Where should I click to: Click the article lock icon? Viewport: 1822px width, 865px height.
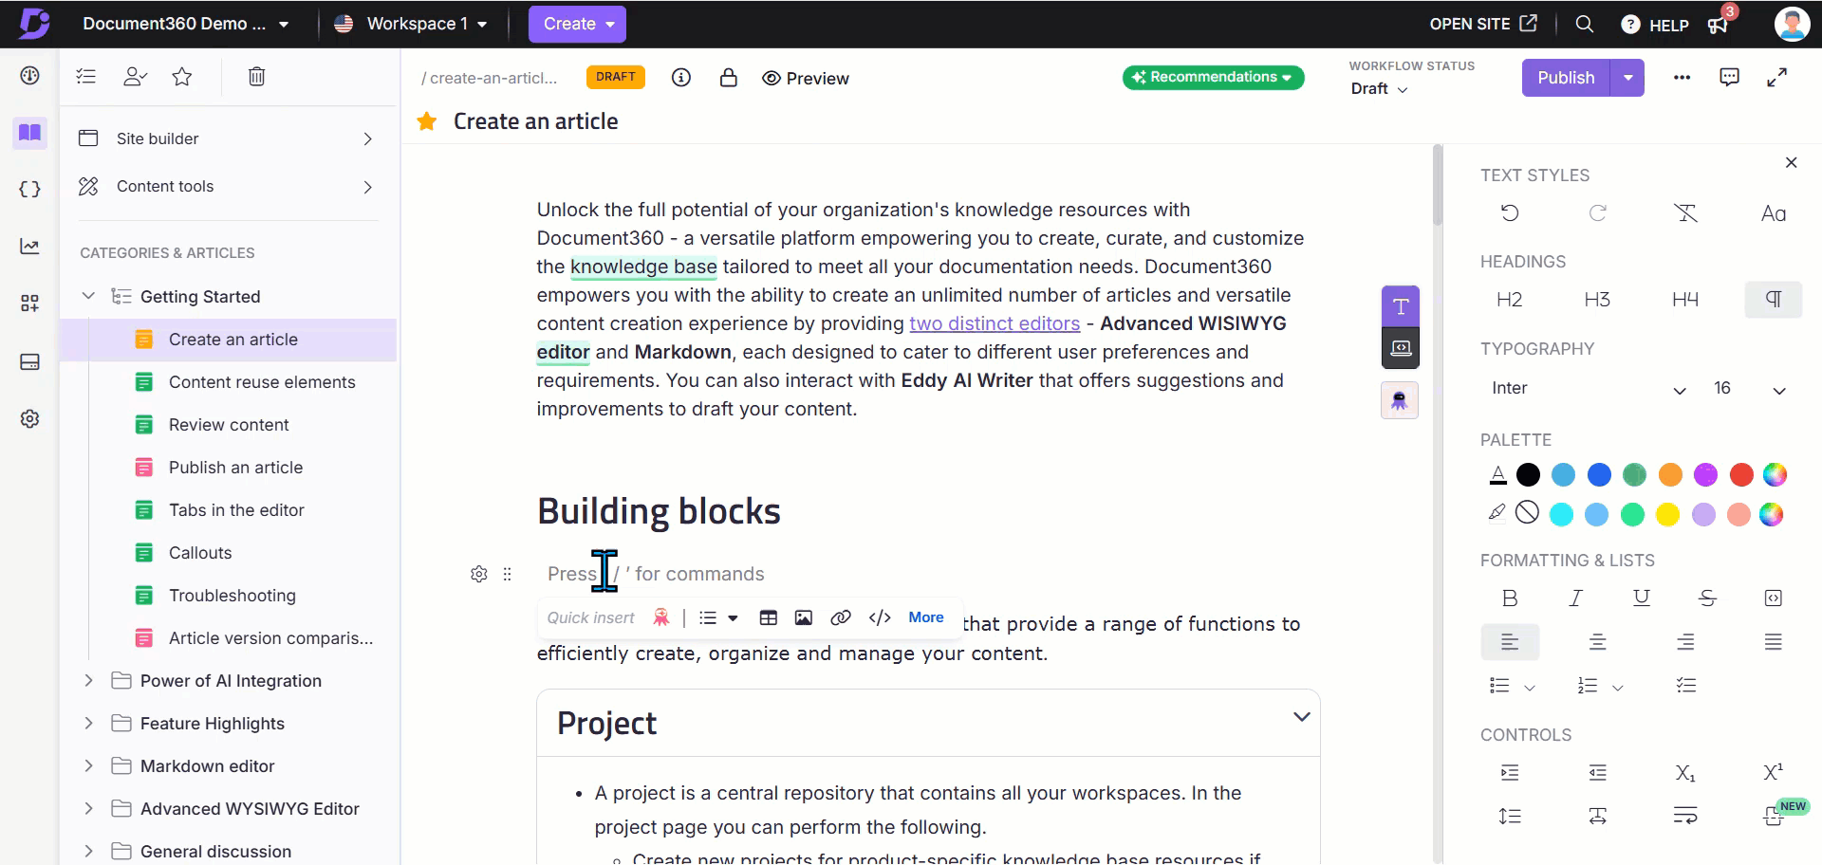pyautogui.click(x=728, y=78)
